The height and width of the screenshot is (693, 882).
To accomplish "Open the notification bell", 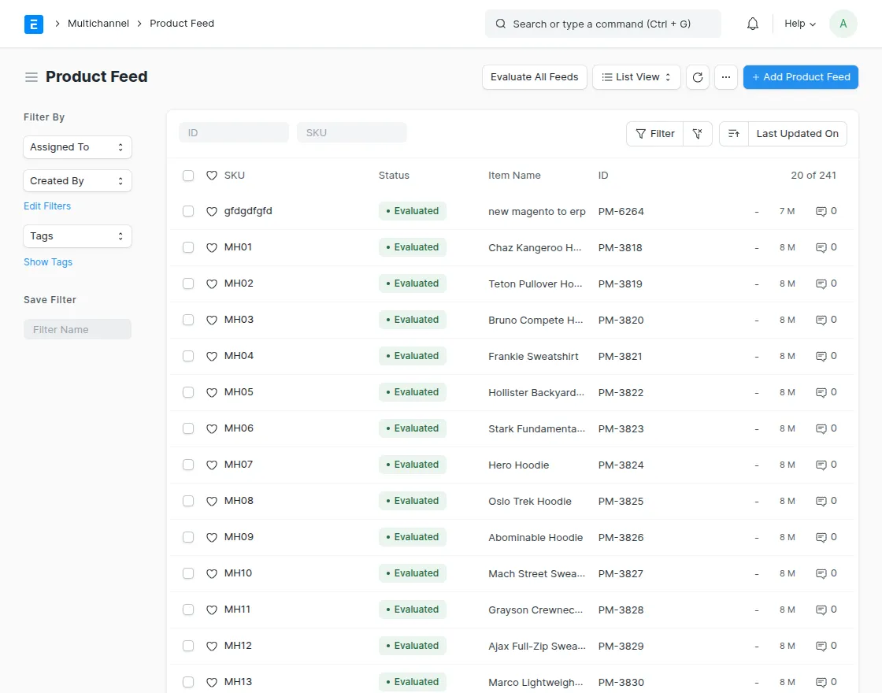I will (752, 24).
